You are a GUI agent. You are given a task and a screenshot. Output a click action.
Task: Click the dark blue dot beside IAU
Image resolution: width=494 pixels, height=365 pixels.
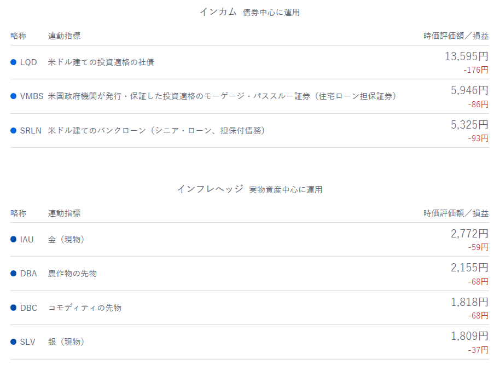click(14, 240)
